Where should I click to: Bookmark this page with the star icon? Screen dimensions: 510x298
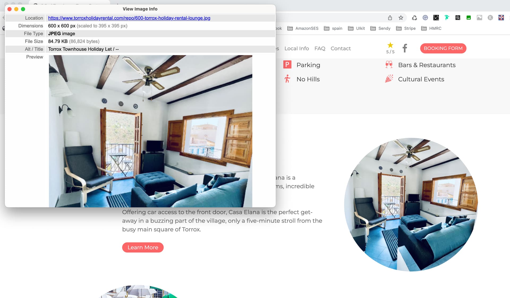click(401, 18)
